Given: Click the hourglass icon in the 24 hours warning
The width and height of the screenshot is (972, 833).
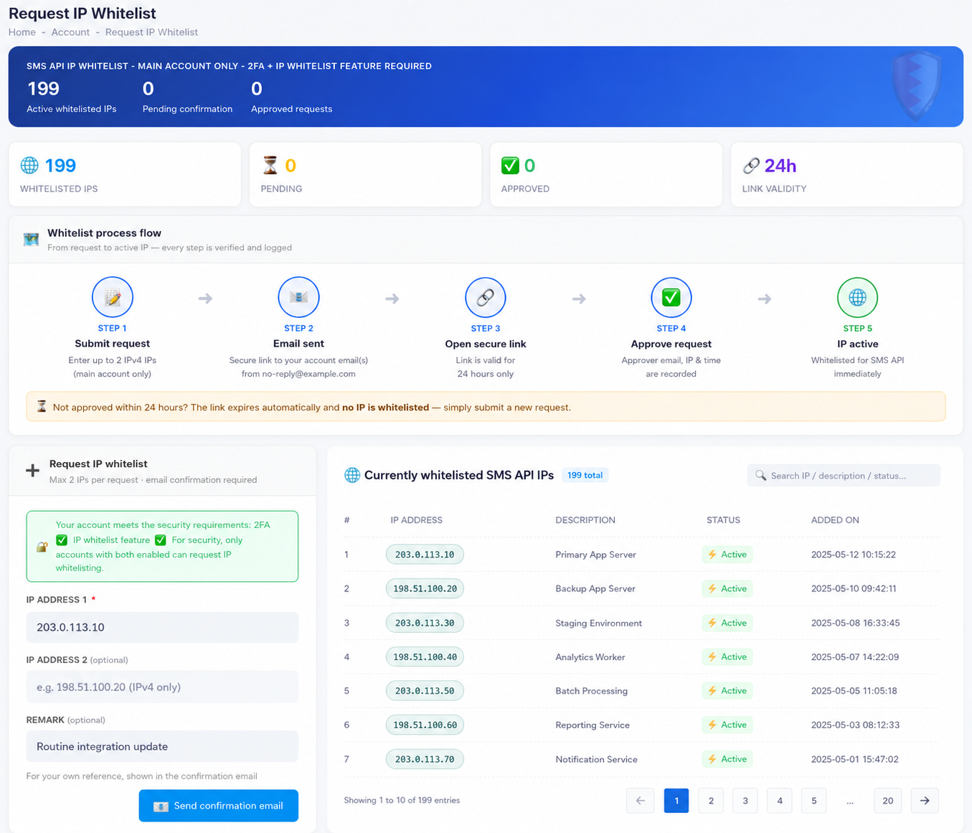Looking at the screenshot, I should coord(42,407).
